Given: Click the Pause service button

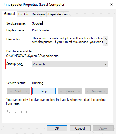Looking at the screenshot, I should [x=70, y=91].
